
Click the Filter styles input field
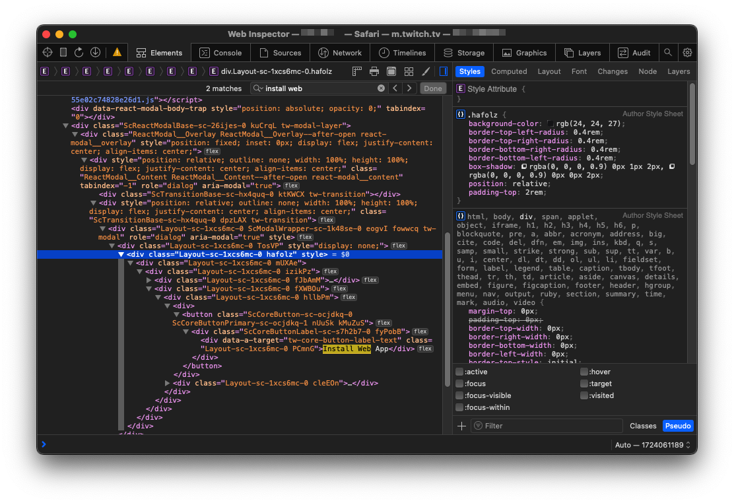(x=547, y=426)
